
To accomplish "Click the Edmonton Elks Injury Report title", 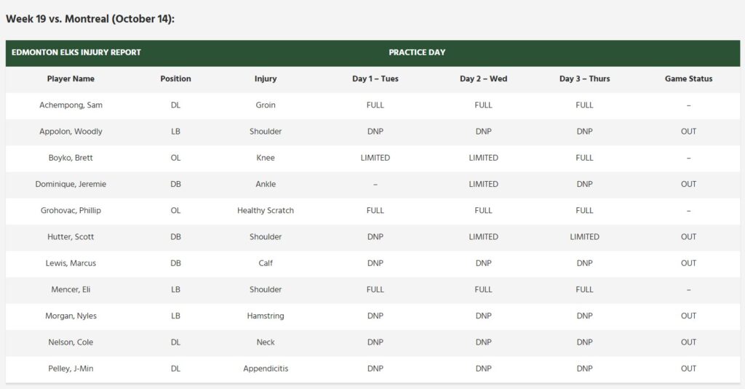I will [76, 52].
